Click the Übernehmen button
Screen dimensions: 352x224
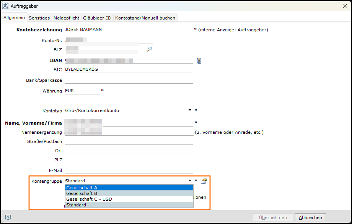click(x=273, y=218)
